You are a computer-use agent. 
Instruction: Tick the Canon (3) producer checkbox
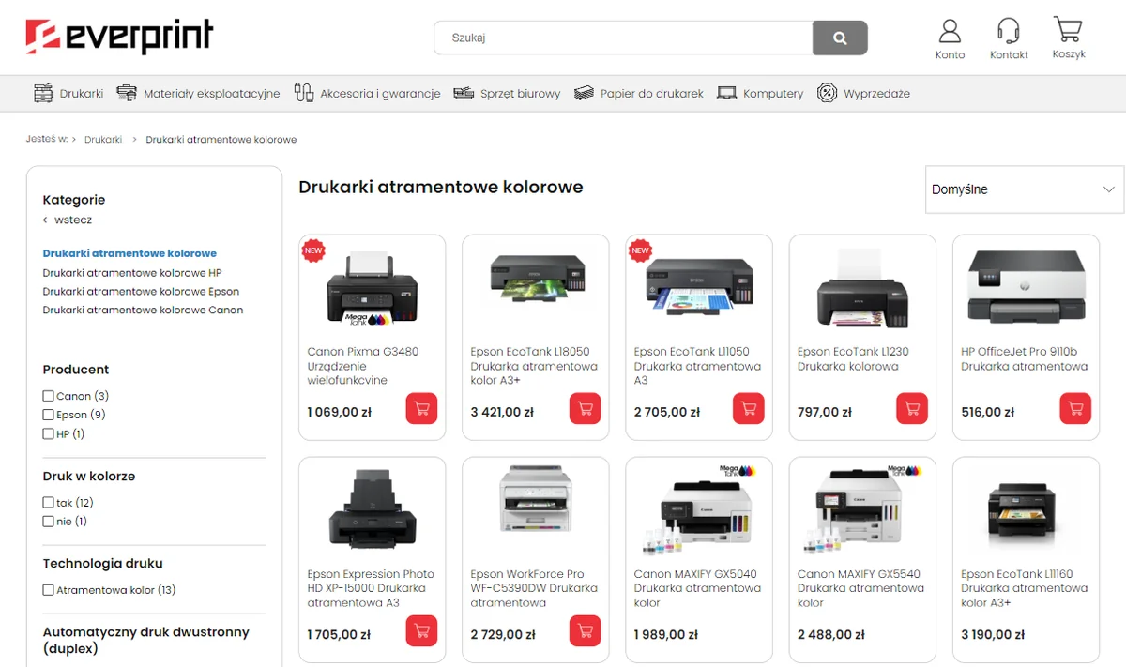click(48, 396)
